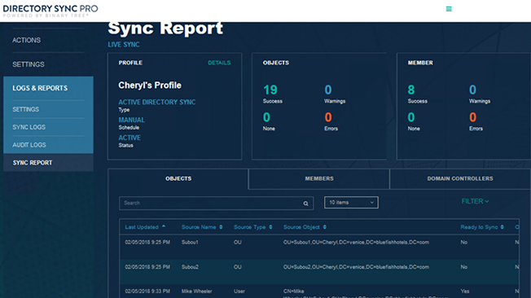Screen dimensions: 531x298
Task: Click the Source Name column header
Action: [x=199, y=227]
